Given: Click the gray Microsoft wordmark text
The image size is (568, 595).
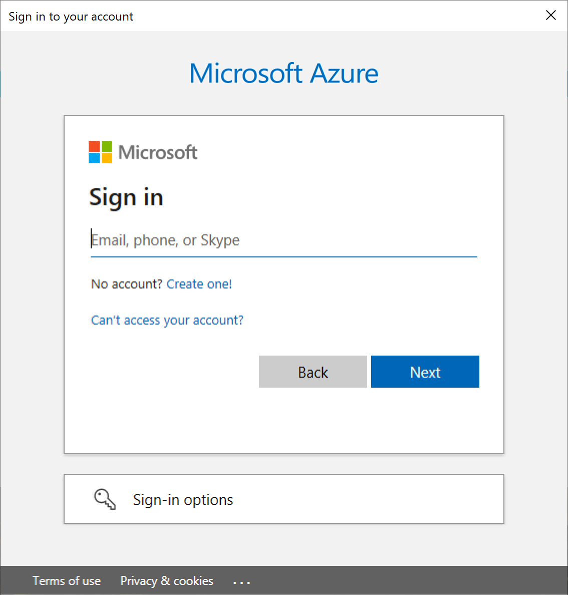Looking at the screenshot, I should click(x=158, y=153).
